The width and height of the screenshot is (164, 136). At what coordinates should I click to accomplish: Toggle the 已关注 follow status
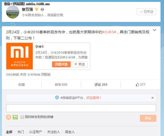146,12
